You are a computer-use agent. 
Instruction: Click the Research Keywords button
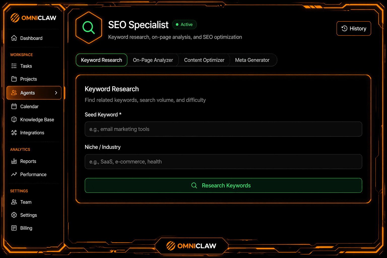[x=223, y=185]
